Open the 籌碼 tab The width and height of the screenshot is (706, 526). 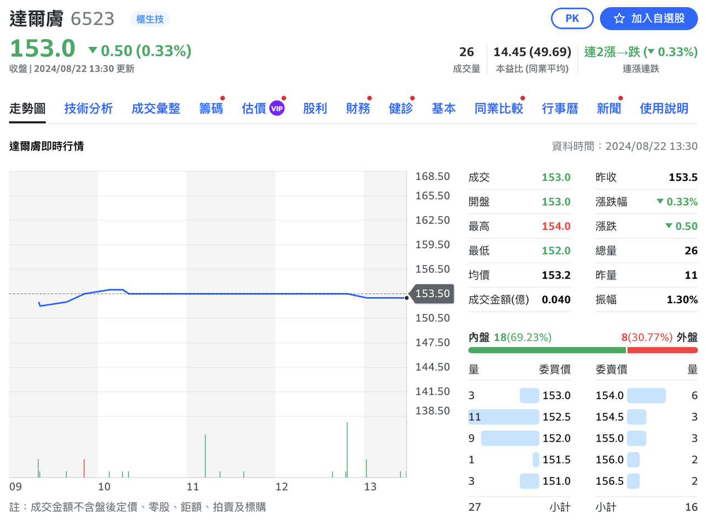(x=211, y=109)
